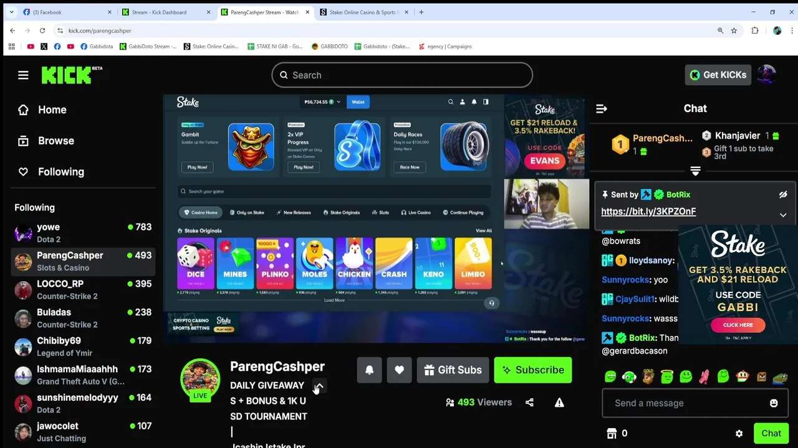Viewport: 798px width, 448px height.
Task: Close the ParengCashper Stream tab
Action: [307, 12]
